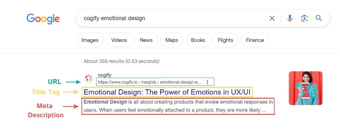Switch to News results
340x139 pixels.
(146, 40)
